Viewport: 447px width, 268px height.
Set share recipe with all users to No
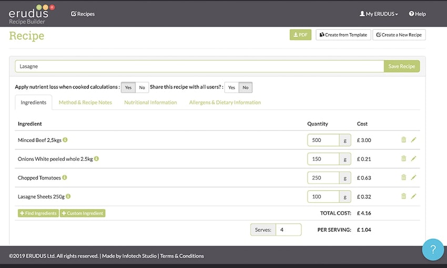point(246,87)
